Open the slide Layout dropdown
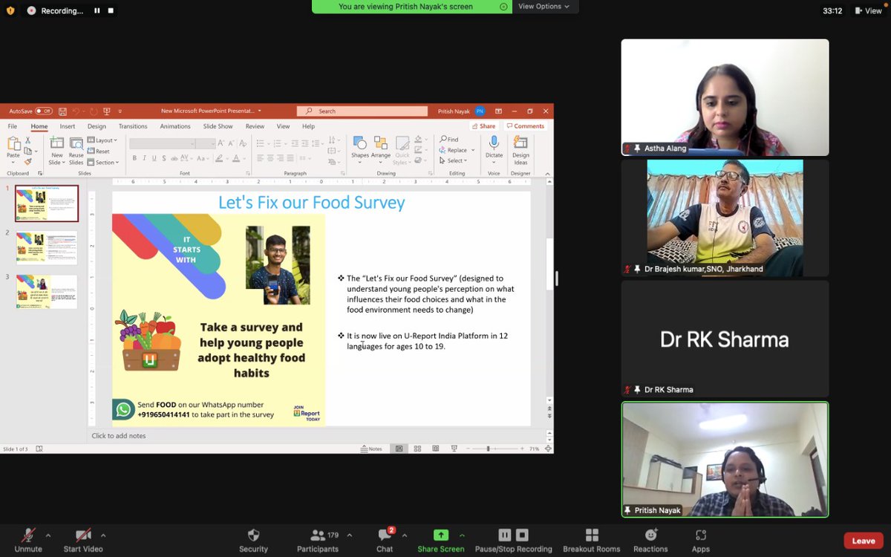The image size is (891, 557). pyautogui.click(x=102, y=140)
